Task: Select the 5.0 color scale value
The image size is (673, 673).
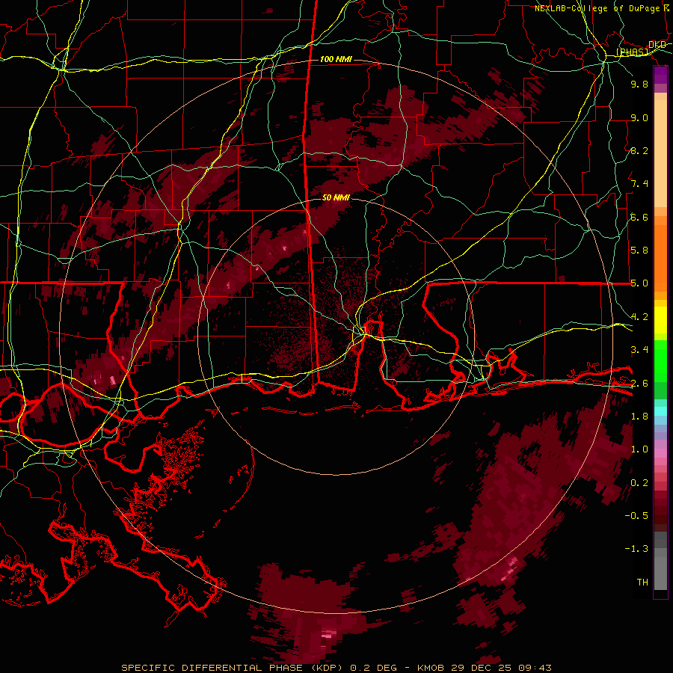Action: (x=639, y=283)
